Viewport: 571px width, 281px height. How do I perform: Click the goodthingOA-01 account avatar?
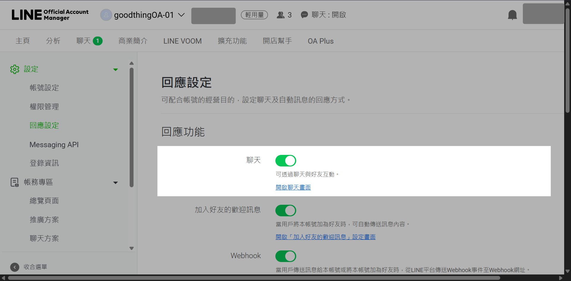[106, 15]
